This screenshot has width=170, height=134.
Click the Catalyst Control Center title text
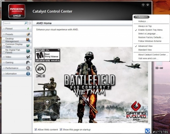(52, 11)
